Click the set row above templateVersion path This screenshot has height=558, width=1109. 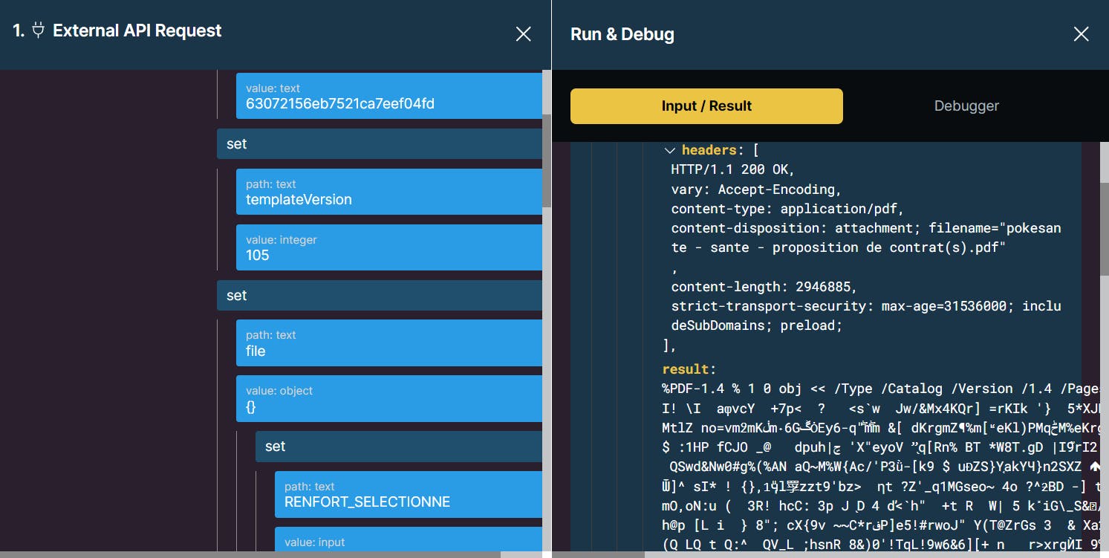pyautogui.click(x=380, y=144)
